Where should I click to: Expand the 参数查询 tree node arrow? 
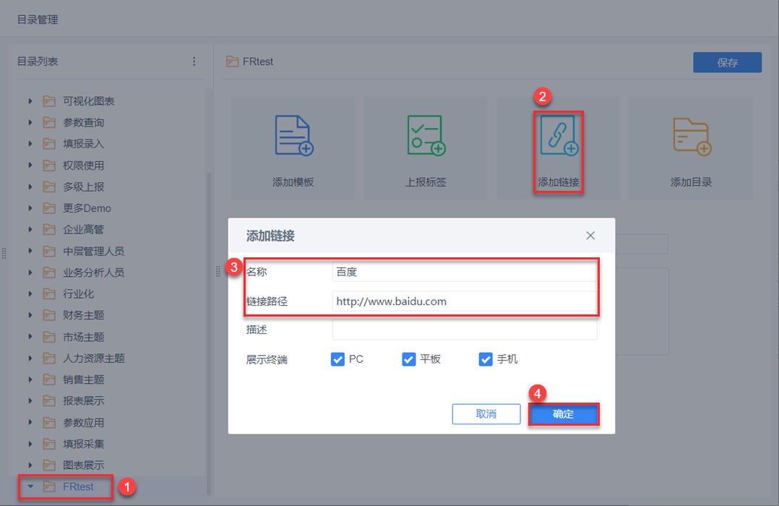coord(30,123)
